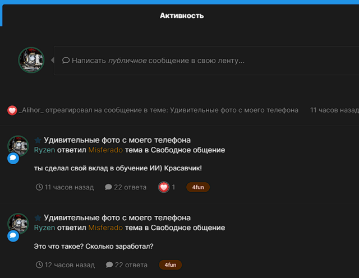Click the heart reaction icon beside _Alihor_
This screenshot has width=359, height=278.
click(12, 110)
